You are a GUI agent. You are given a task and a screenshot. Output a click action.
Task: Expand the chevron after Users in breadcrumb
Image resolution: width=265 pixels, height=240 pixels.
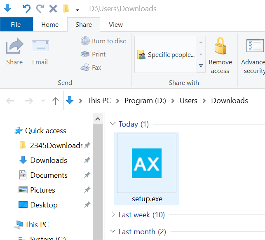click(204, 101)
